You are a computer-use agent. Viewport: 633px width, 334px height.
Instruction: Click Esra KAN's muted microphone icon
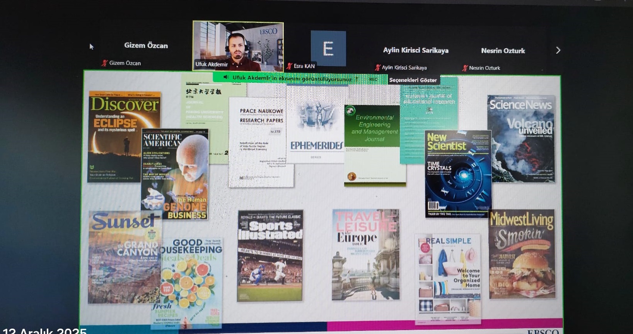289,66
